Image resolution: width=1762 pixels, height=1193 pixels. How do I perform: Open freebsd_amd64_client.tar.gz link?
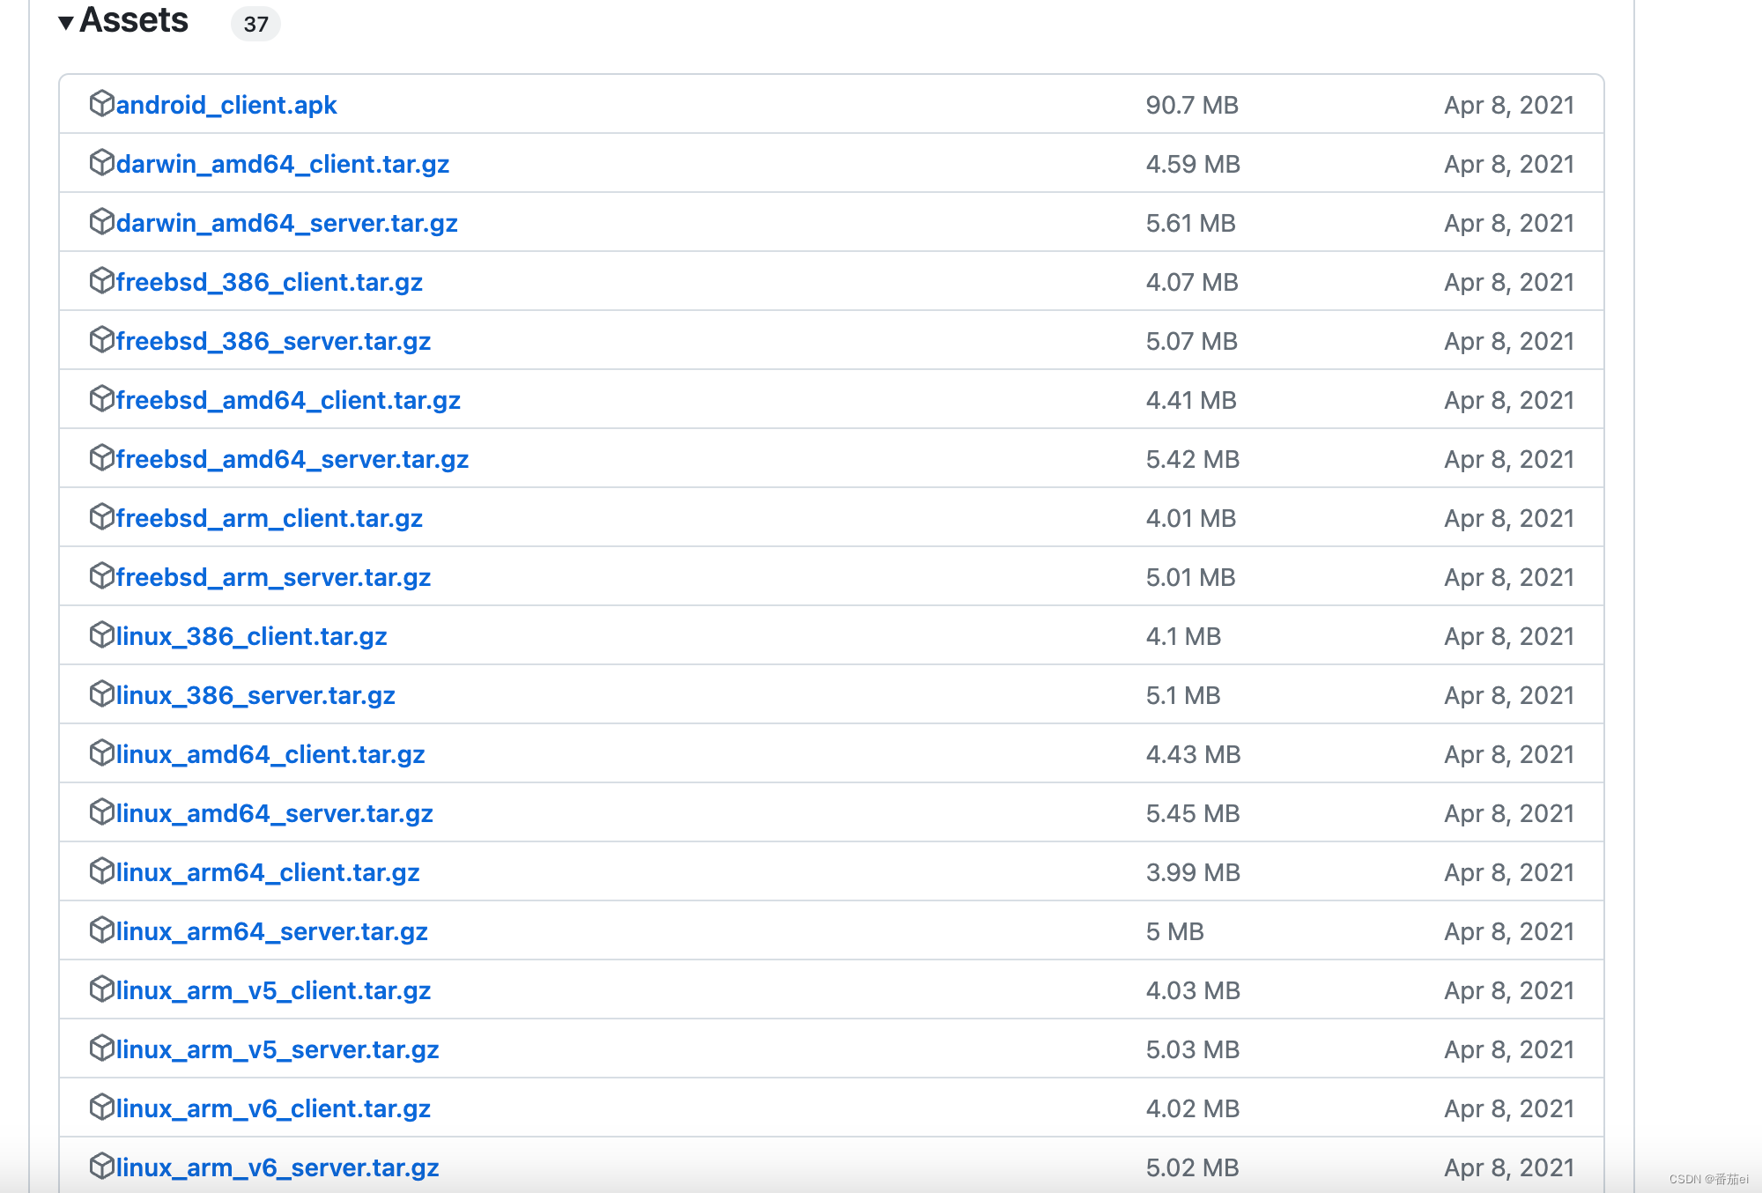pyautogui.click(x=288, y=400)
